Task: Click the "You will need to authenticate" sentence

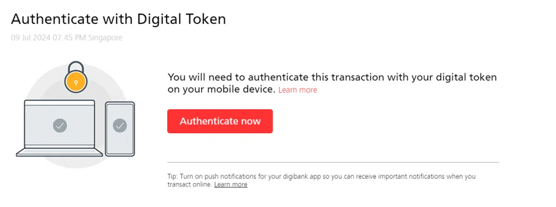Action: pos(331,77)
